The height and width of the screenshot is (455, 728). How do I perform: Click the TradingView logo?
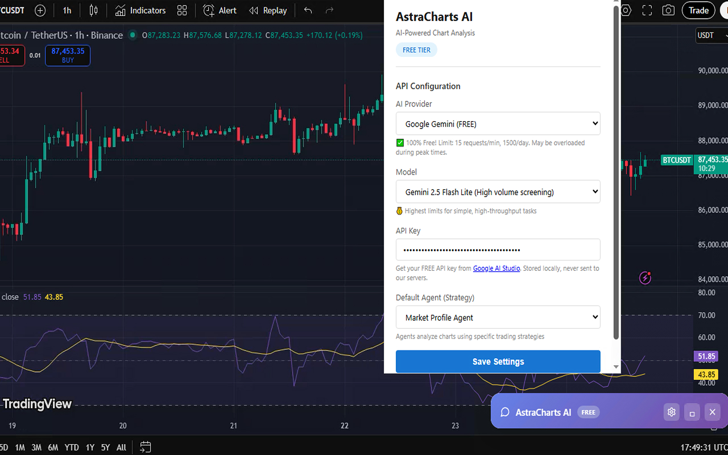coord(36,404)
